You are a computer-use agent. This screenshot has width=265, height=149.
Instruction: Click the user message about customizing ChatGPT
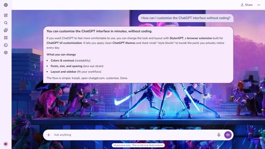[x=186, y=18]
